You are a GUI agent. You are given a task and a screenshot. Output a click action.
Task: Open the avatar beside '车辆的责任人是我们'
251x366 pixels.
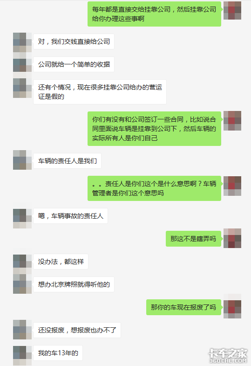[22, 160]
